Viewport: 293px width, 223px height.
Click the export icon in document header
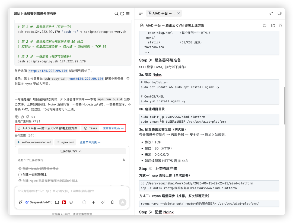tap(273, 26)
